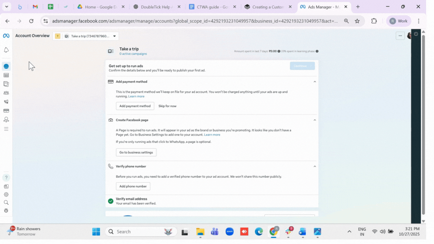Click the Skip for now link

tap(167, 106)
